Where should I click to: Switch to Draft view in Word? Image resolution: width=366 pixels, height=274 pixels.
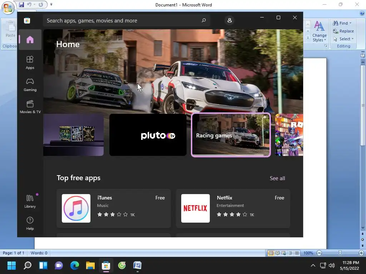click(297, 253)
